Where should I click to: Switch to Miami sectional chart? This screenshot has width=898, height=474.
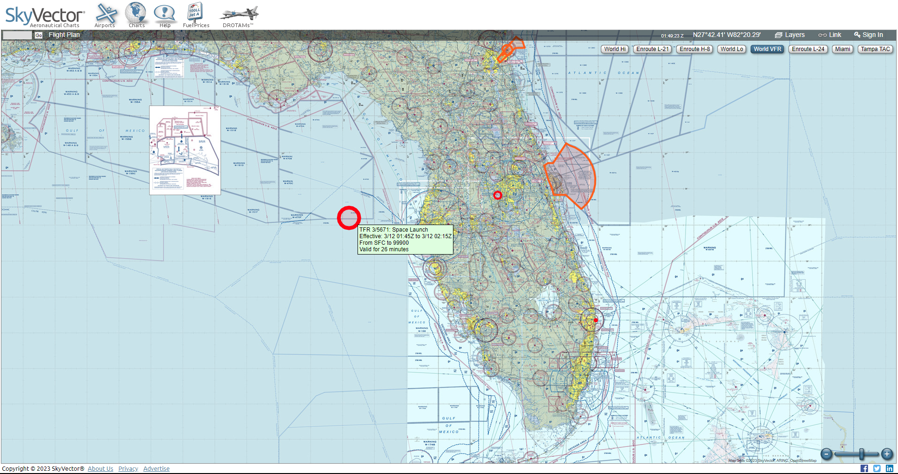click(842, 49)
